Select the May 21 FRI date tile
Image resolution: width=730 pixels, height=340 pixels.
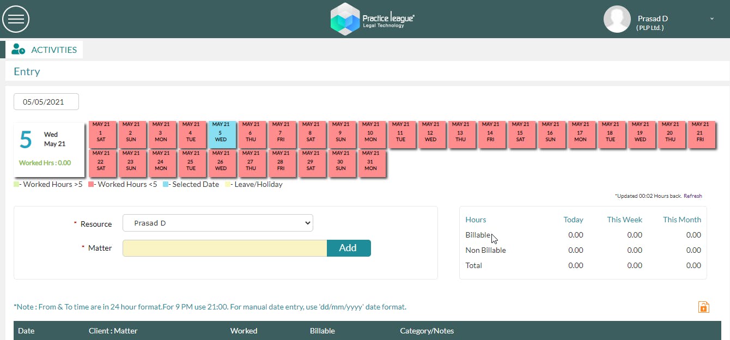(x=700, y=134)
